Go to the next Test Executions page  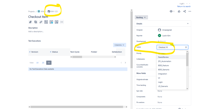click(125, 63)
